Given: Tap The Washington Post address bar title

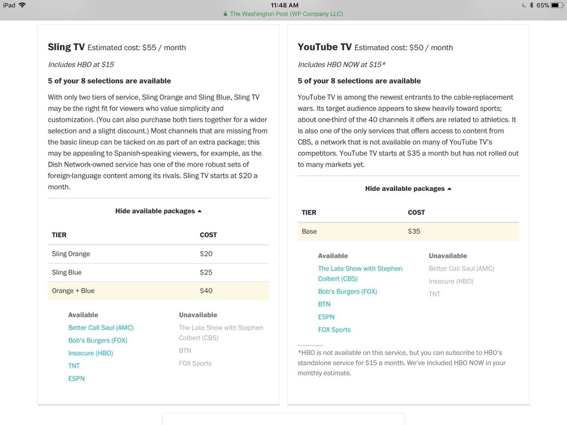Looking at the screenshot, I should [x=286, y=14].
